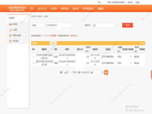Viewport: 152px width, 114px height.
Task: Select the person icon for 从人查询
Action: click(10, 30)
